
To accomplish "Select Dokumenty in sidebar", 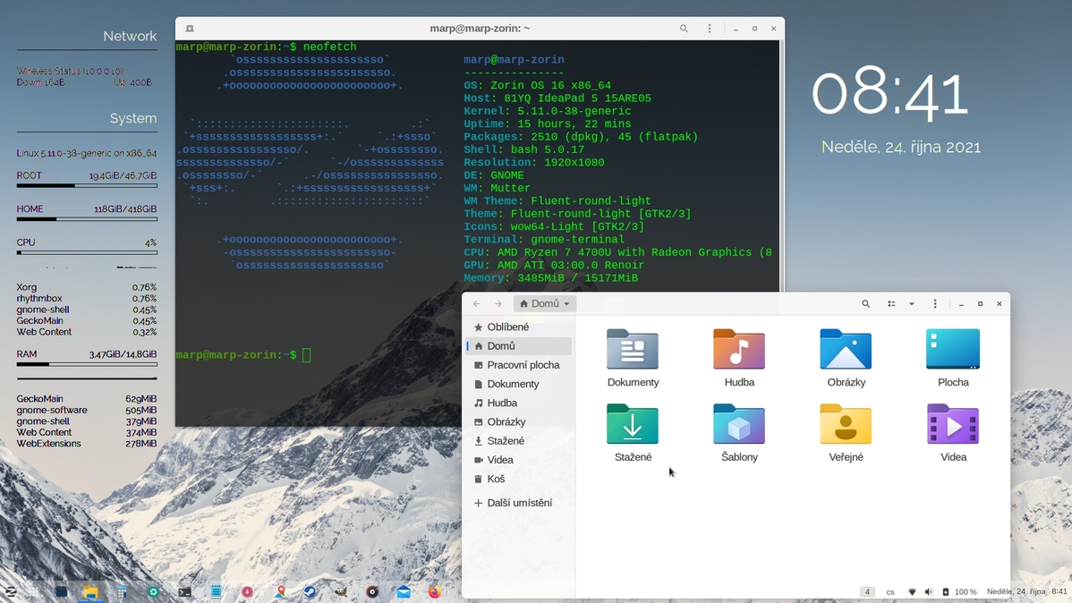I will (519, 384).
